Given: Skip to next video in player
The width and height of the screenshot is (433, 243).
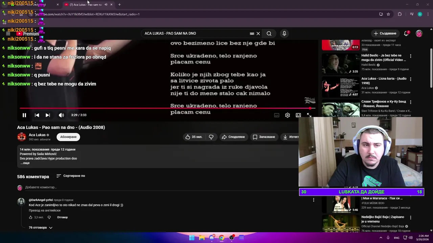Looking at the screenshot, I should click(x=48, y=115).
